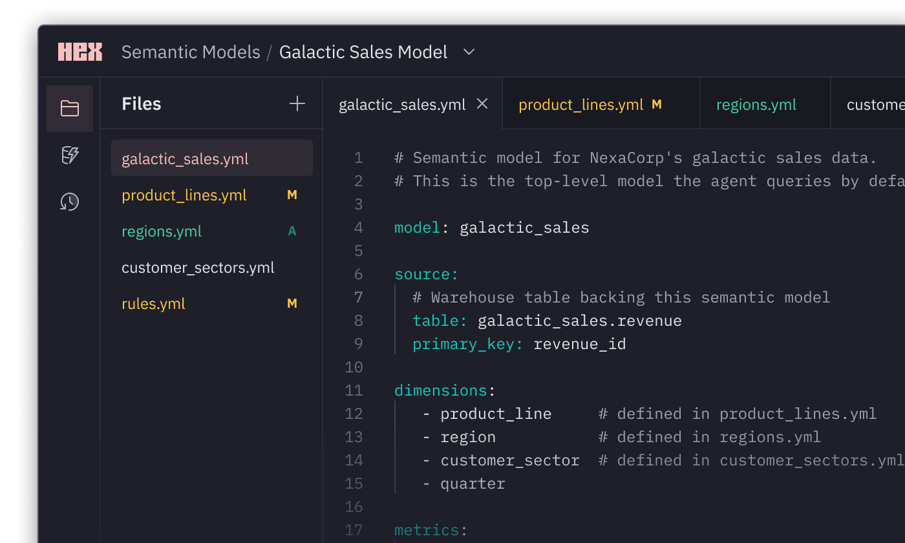Open the data lightning sidebar icon
905x543 pixels.
point(70,155)
